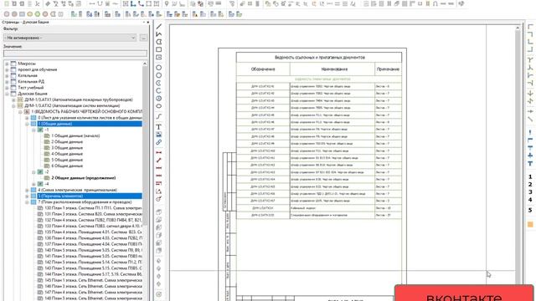Expand the Макросы project node
Screen dimensions: 536x301
click(7, 64)
